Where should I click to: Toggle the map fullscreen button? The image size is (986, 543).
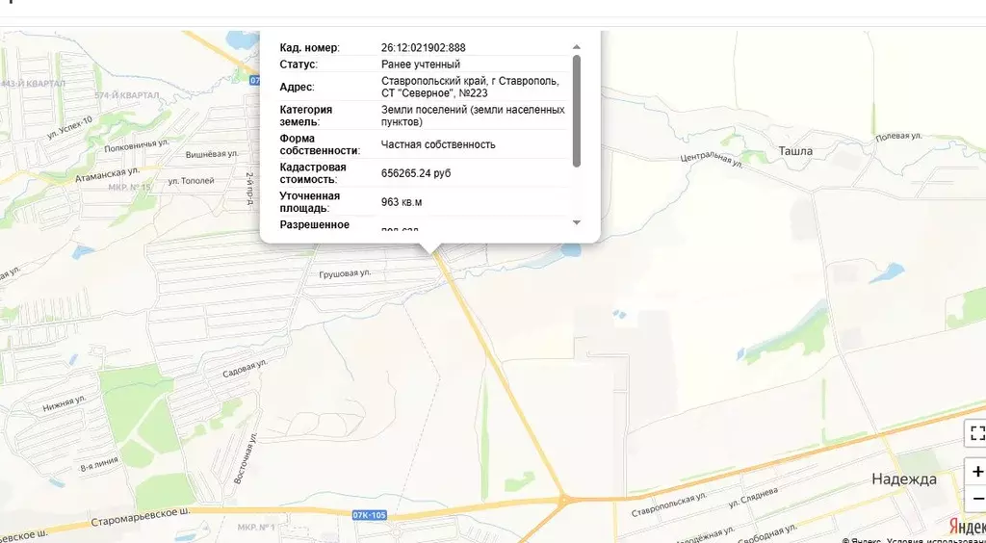point(976,432)
